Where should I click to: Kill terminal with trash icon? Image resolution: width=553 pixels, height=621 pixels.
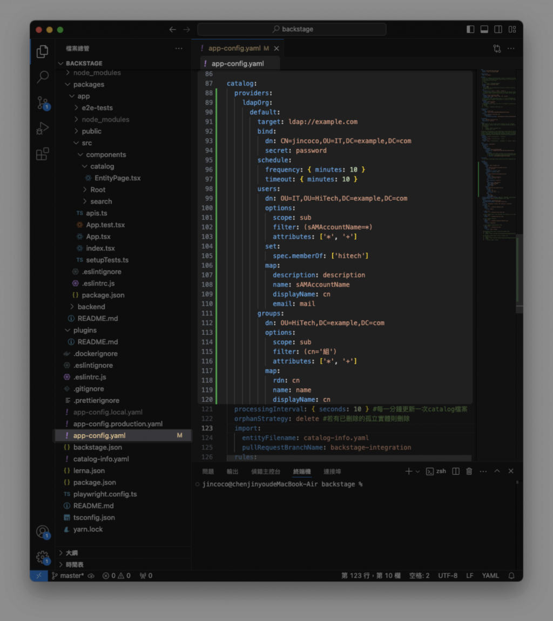[469, 471]
